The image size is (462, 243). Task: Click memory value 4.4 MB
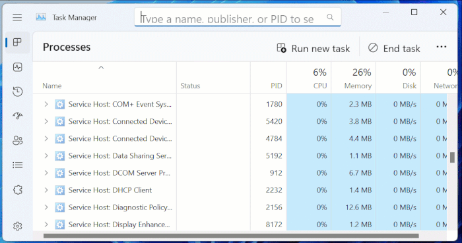360,139
